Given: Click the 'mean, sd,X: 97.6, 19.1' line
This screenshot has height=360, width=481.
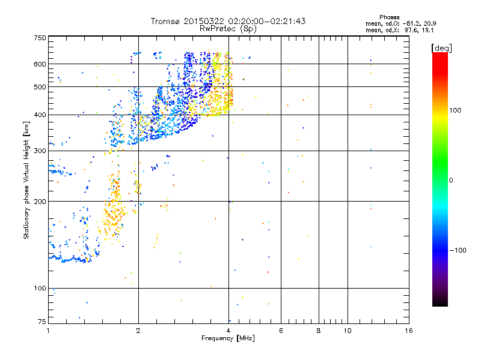Looking at the screenshot, I should click(x=399, y=31).
